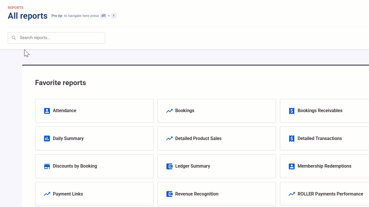369x207 pixels.
Task: Click the Membership Redemptions person icon
Action: tap(292, 166)
